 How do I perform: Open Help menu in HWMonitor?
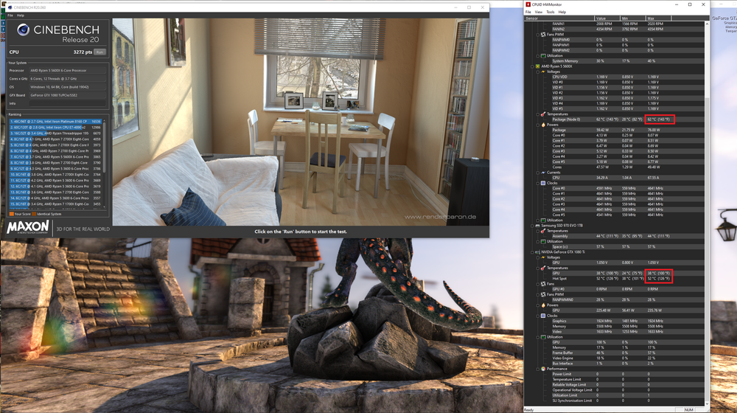tap(562, 12)
